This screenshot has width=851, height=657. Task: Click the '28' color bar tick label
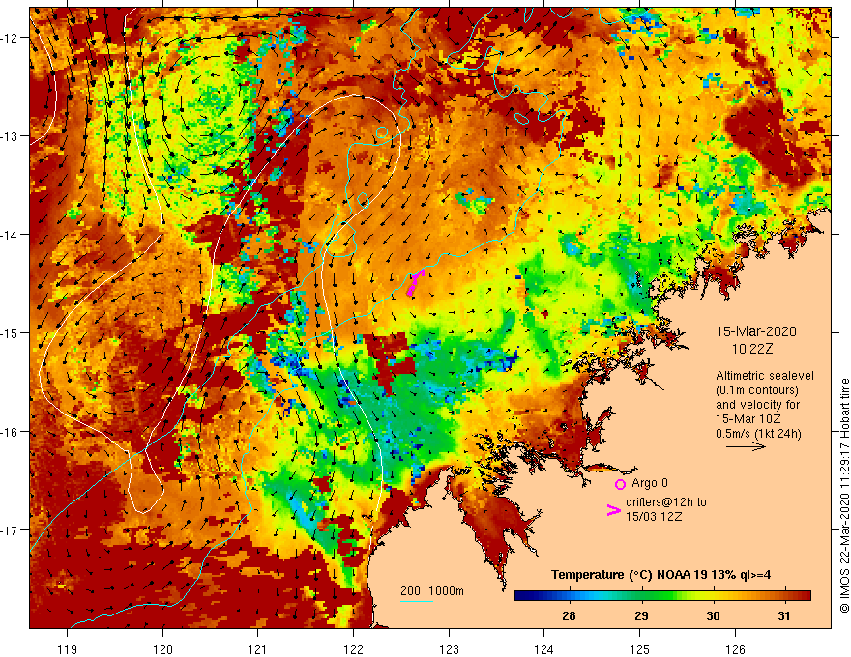[x=569, y=615]
